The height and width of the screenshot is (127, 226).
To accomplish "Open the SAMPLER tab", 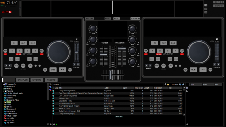I will pyautogui.click(x=23, y=80).
